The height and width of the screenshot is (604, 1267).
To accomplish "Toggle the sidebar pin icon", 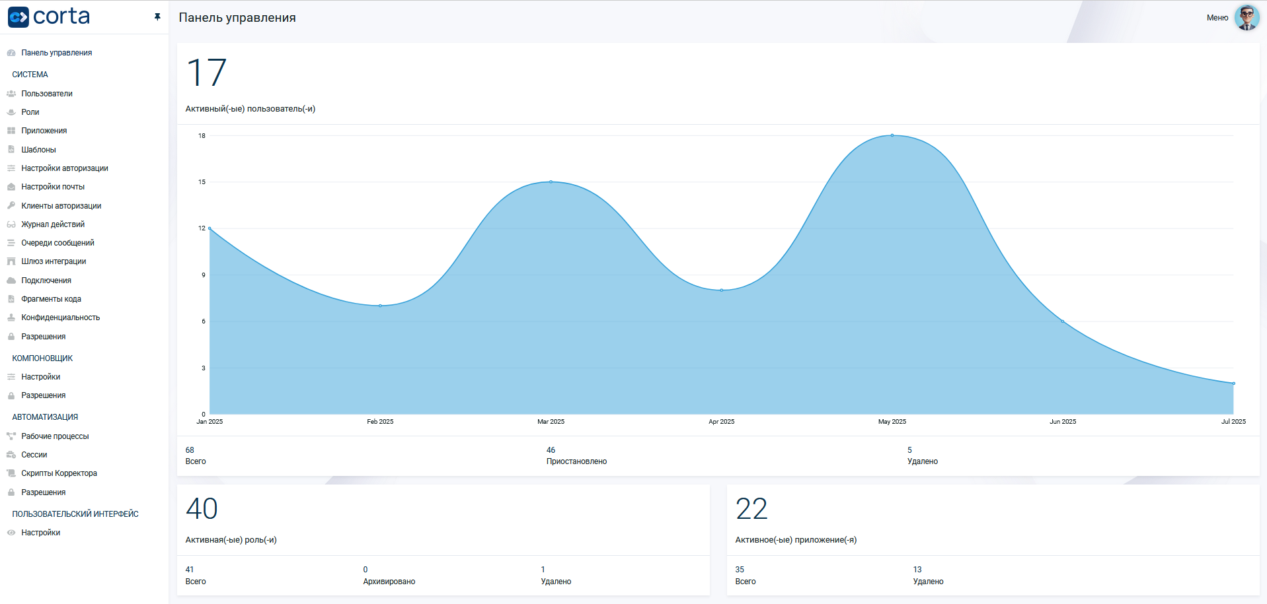I will [x=157, y=17].
